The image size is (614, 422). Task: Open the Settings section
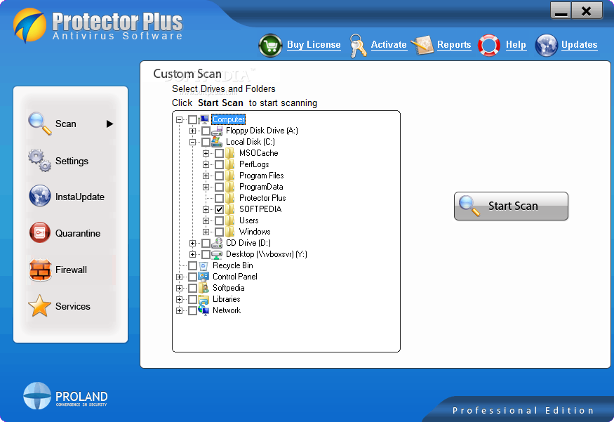tap(70, 161)
